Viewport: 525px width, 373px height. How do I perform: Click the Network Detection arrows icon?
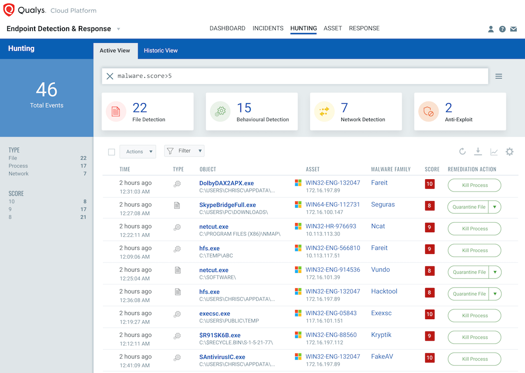(x=324, y=112)
